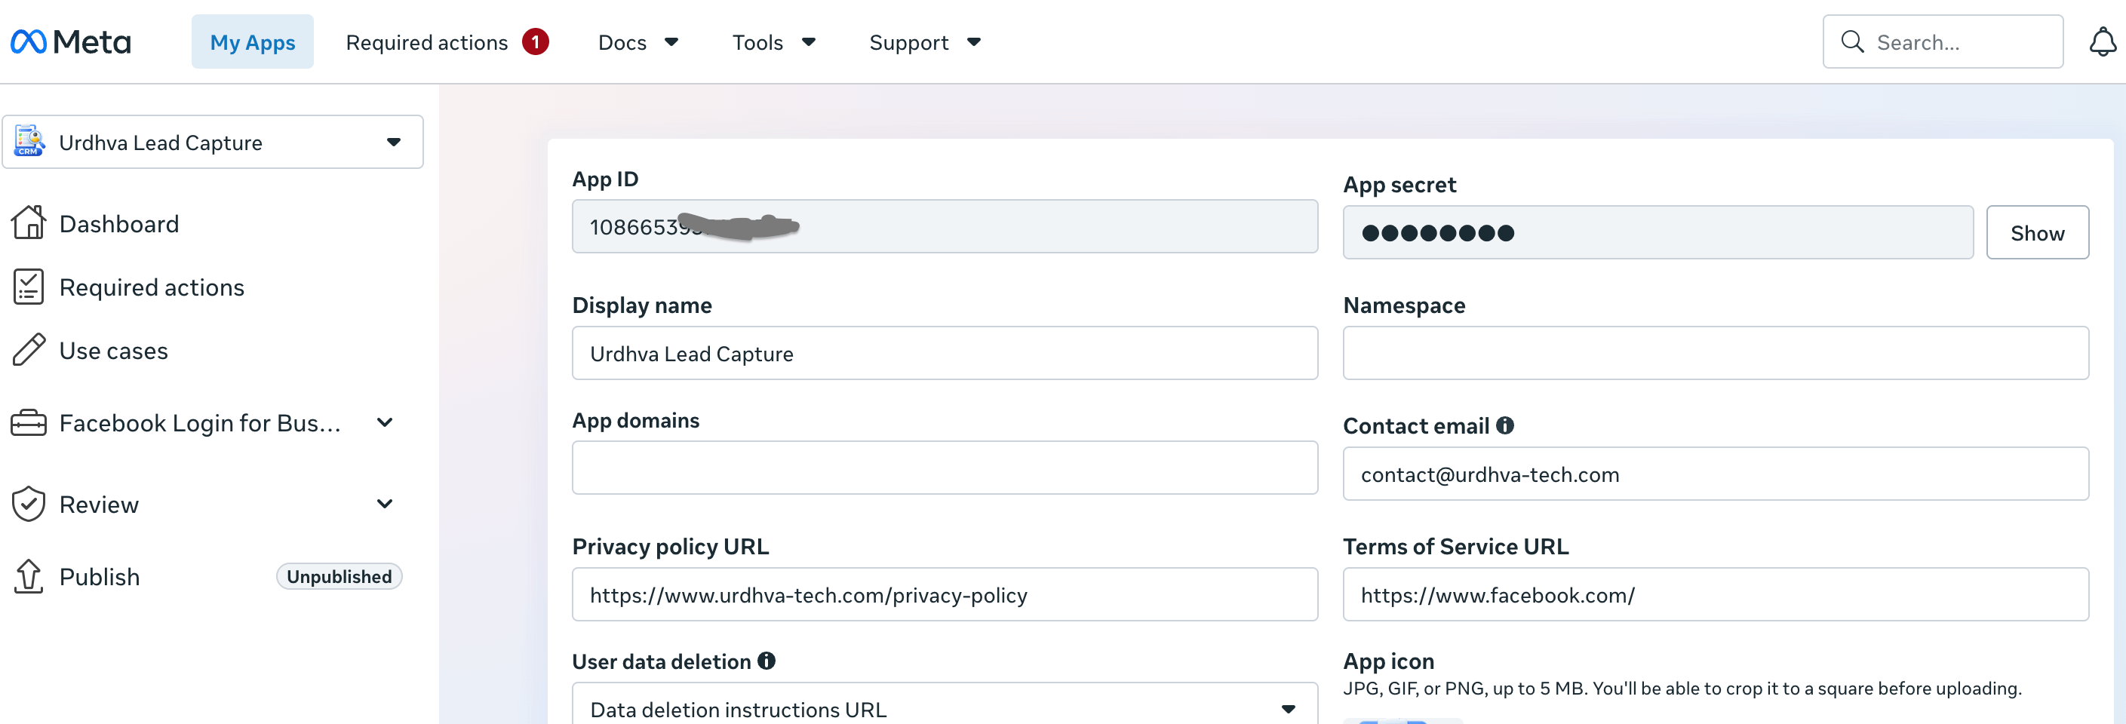2126x724 pixels.
Task: Open Facebook Login for Business item
Action: 201,423
